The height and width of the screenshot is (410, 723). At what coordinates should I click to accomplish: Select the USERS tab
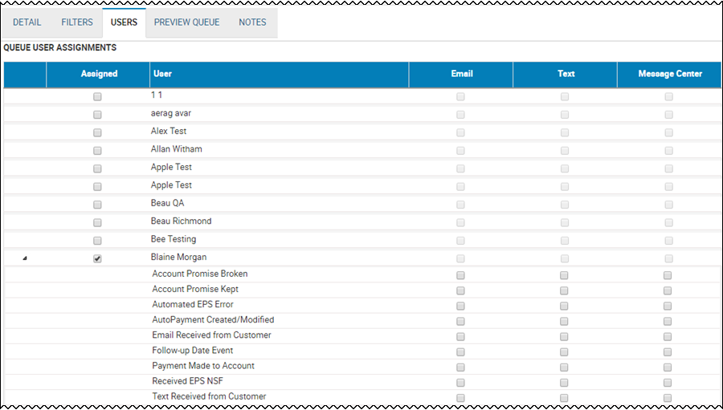(x=124, y=22)
